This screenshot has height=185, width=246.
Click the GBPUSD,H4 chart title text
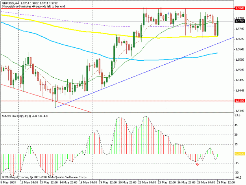11,3
